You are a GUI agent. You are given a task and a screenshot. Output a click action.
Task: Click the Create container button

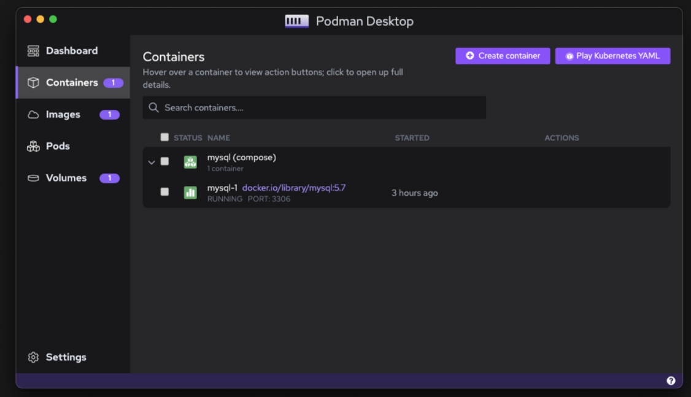(503, 56)
